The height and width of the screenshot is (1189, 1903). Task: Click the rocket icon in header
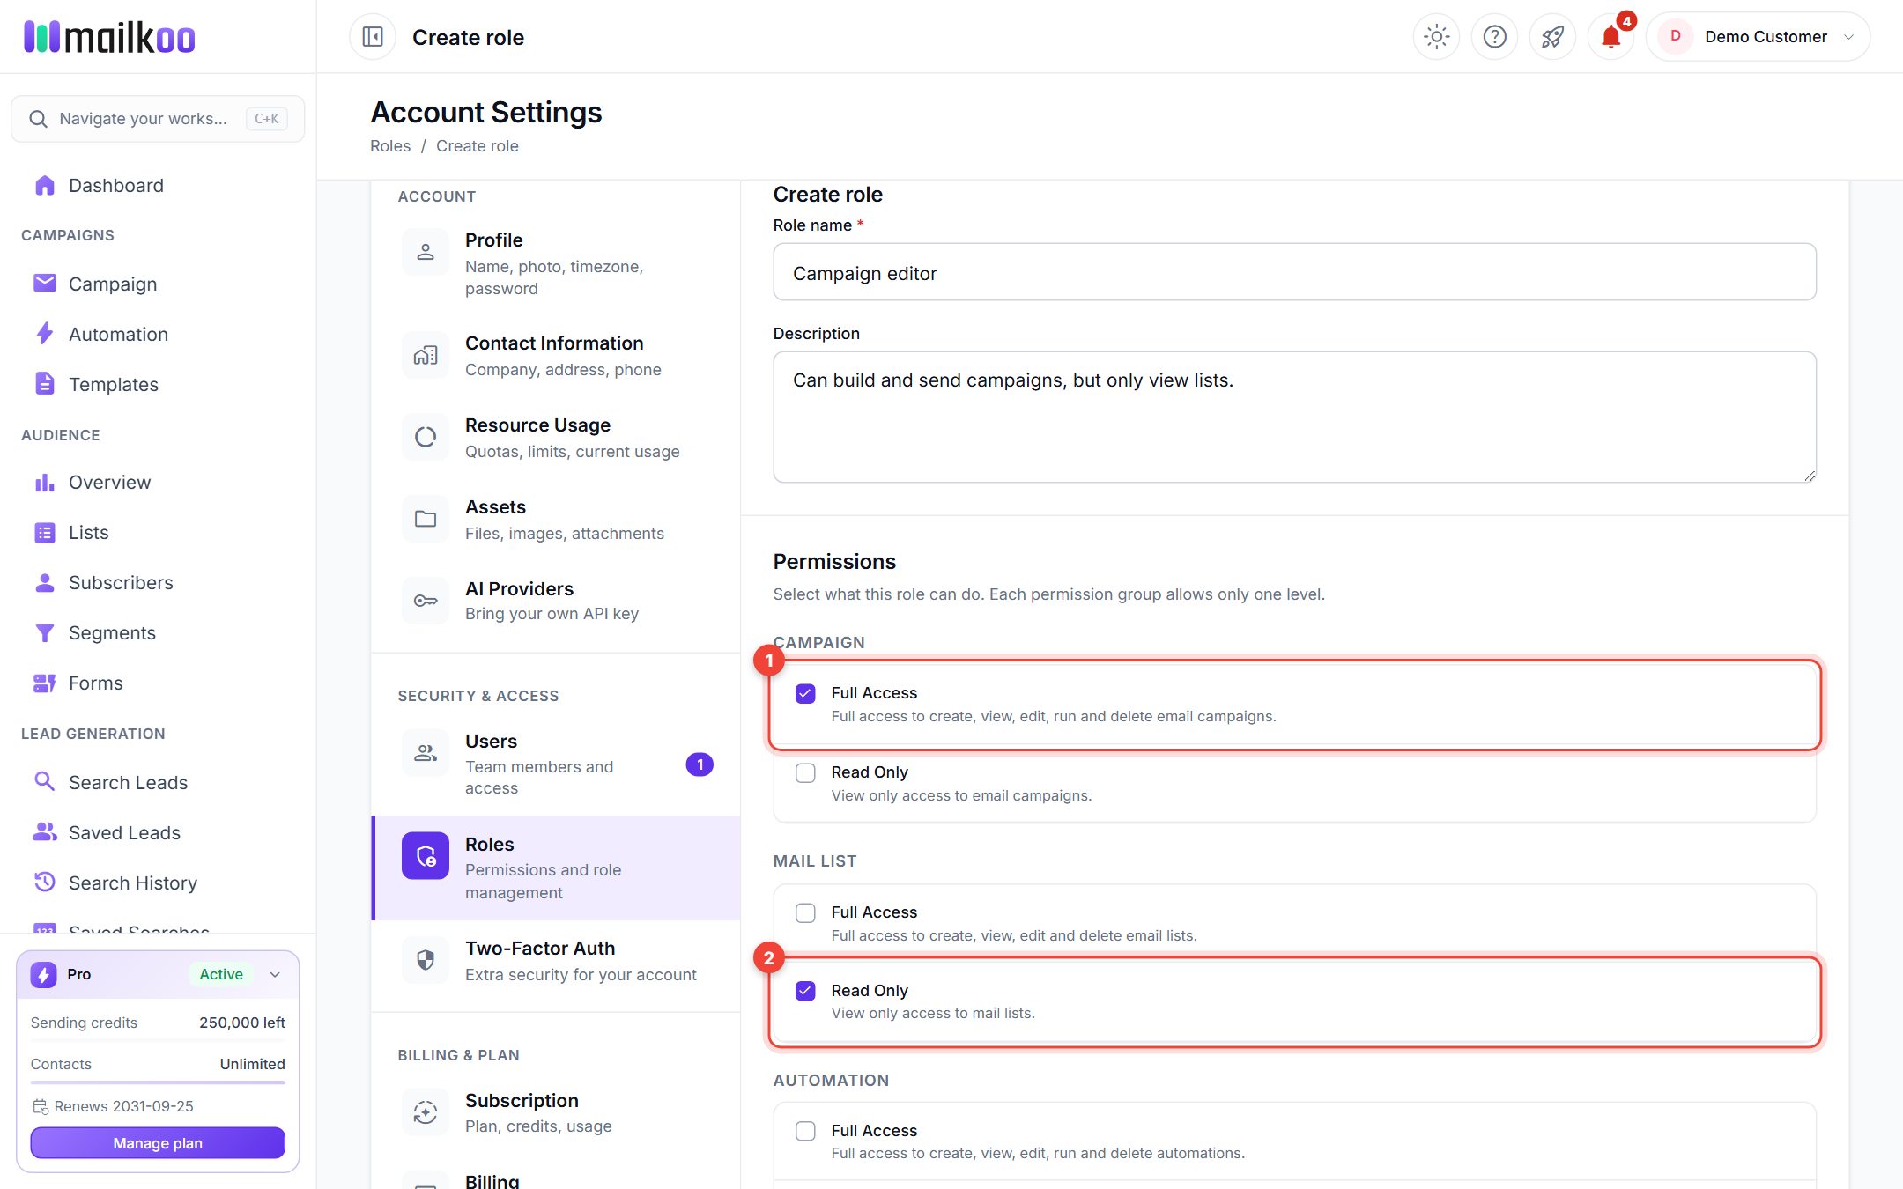[x=1552, y=37]
